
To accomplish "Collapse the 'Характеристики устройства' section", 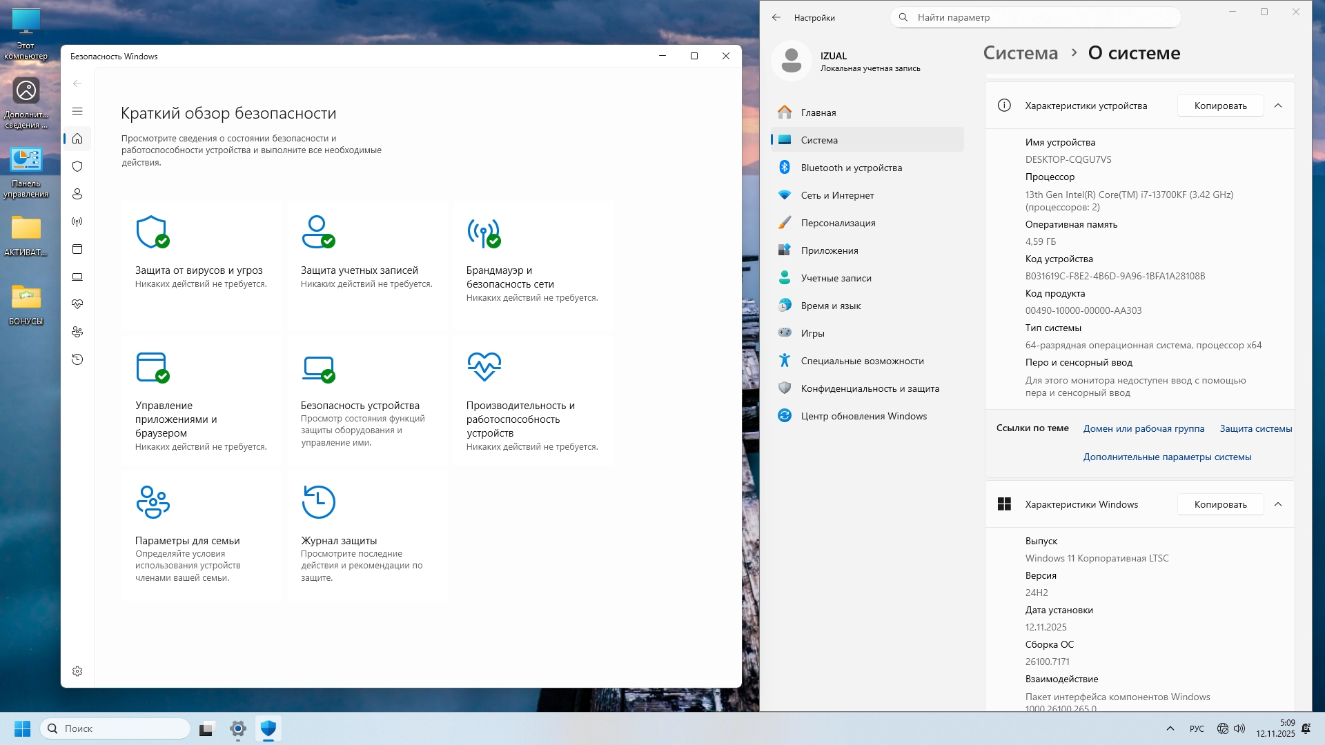I will (x=1278, y=106).
